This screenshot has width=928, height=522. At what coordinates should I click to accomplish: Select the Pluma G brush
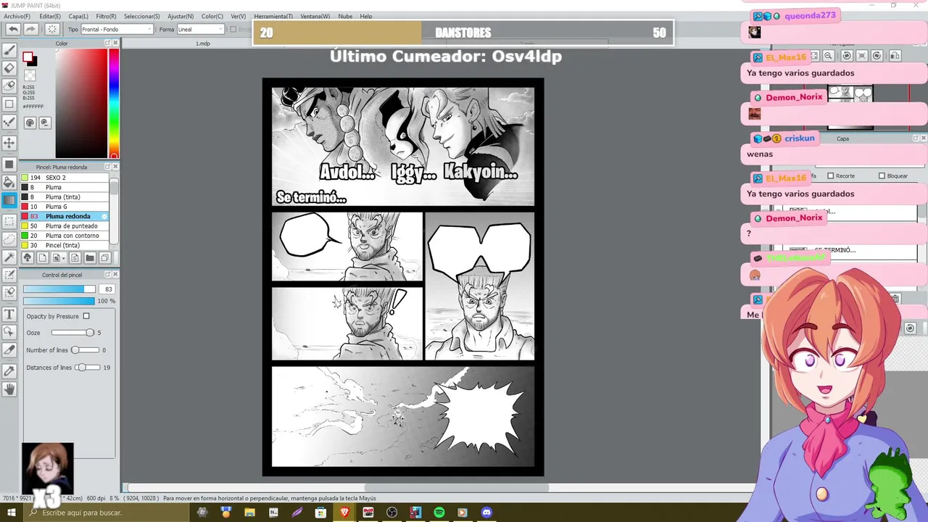64,207
